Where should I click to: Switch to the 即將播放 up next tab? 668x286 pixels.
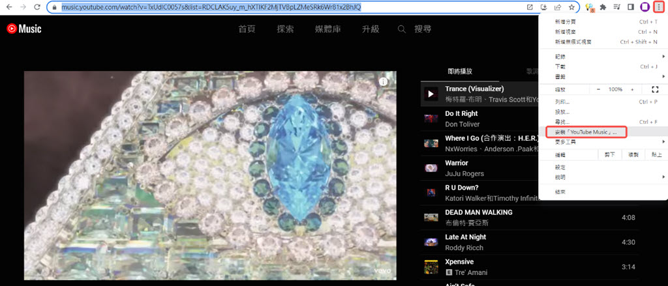pyautogui.click(x=460, y=72)
